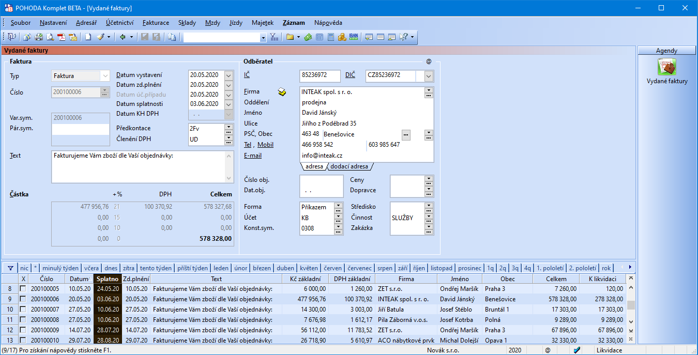Viewport: 698px width, 355px height.
Task: Click the Agendy panel header button
Action: pyautogui.click(x=666, y=51)
